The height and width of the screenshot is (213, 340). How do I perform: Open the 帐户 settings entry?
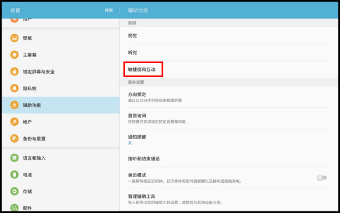(61, 122)
